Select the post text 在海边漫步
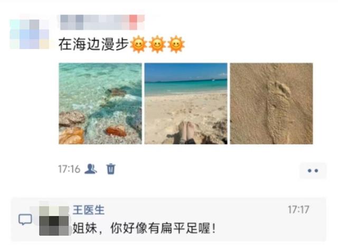This screenshot has width=338, height=252. (x=93, y=44)
